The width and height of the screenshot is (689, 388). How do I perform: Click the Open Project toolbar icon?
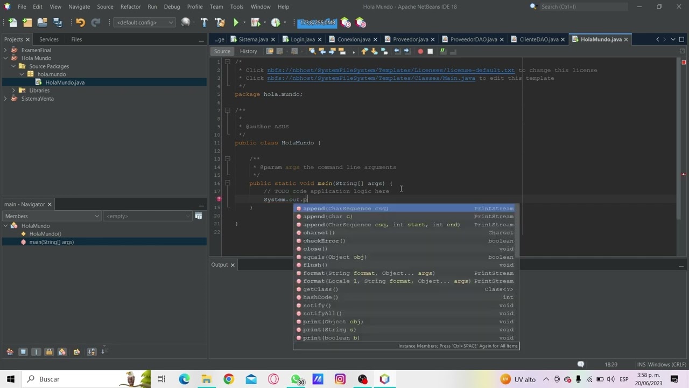(42, 23)
